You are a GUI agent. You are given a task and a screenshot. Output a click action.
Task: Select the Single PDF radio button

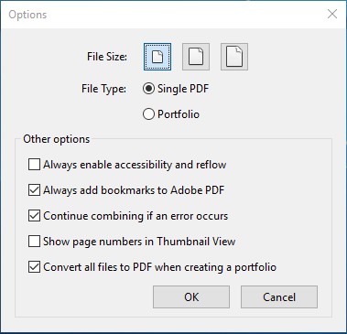pos(148,89)
